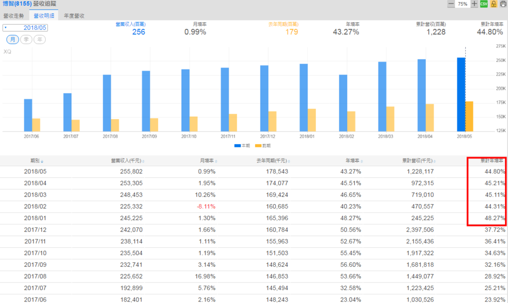Click the 2017/10 label on chart axis
The image size is (508, 303).
189,137
